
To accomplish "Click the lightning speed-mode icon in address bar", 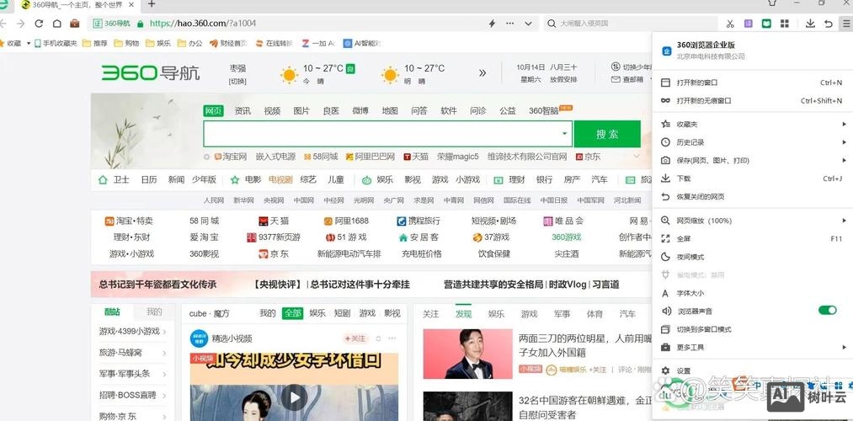I will [x=492, y=24].
